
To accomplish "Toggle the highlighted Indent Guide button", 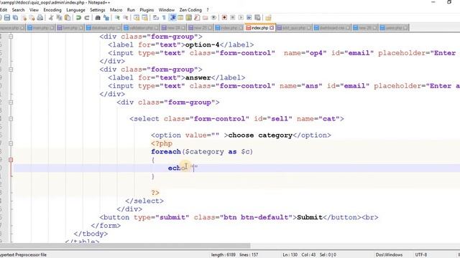I will (172, 17).
